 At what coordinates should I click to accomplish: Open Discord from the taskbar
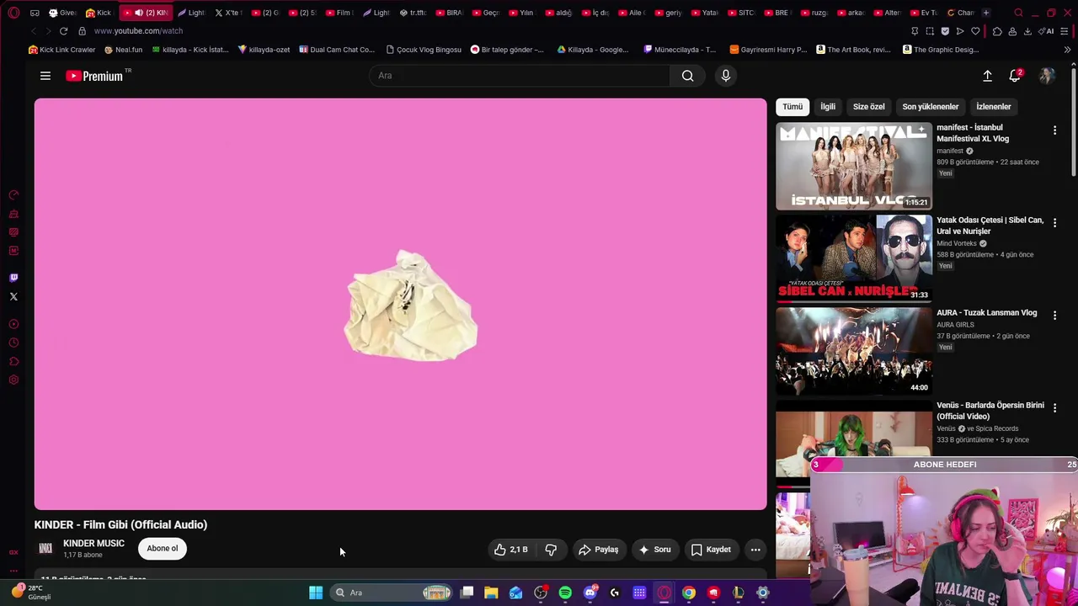(590, 593)
